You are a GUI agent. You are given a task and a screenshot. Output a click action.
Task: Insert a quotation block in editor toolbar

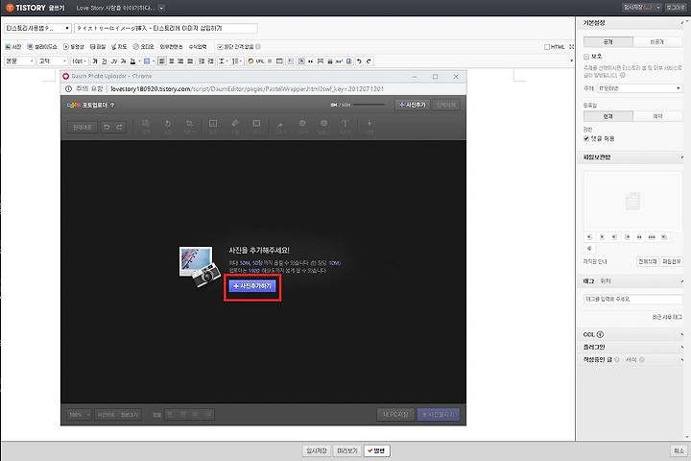coord(311,61)
